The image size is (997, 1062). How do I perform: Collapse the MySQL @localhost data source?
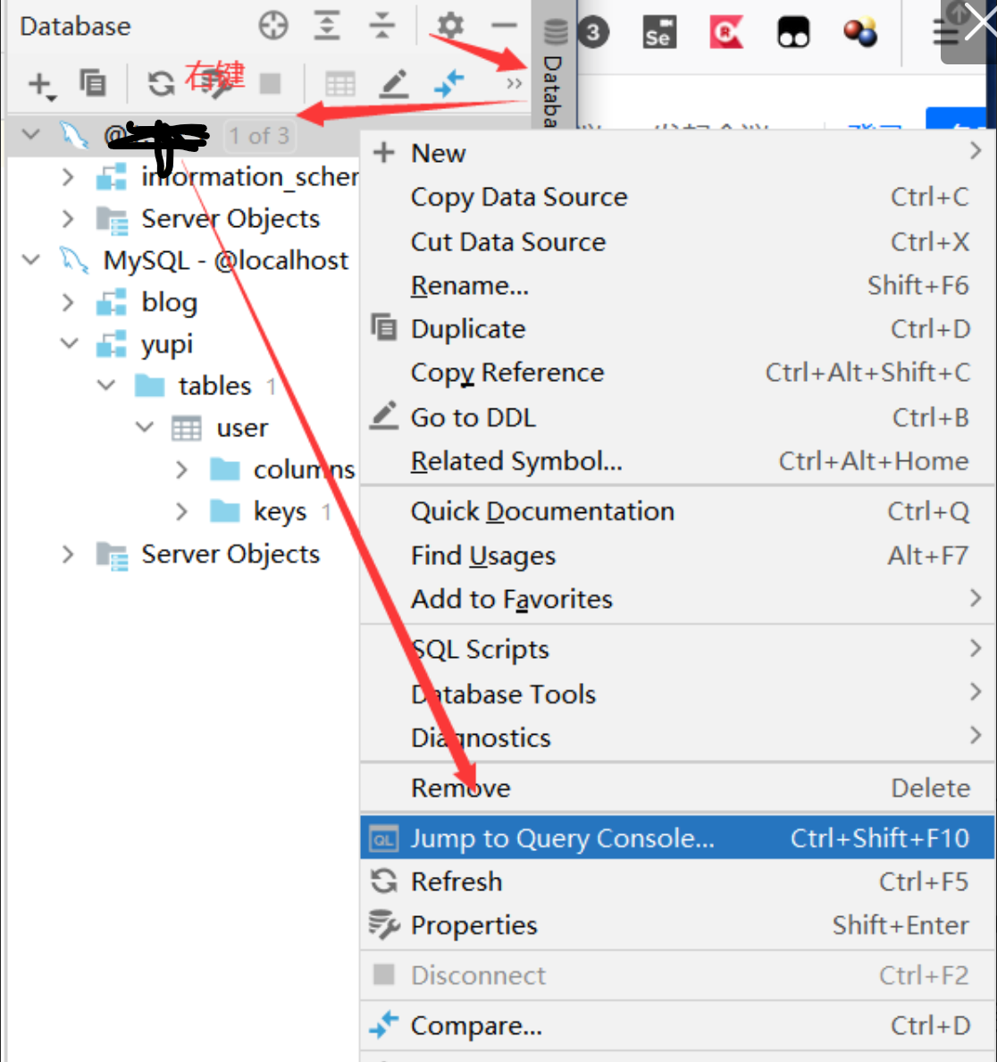pos(31,260)
